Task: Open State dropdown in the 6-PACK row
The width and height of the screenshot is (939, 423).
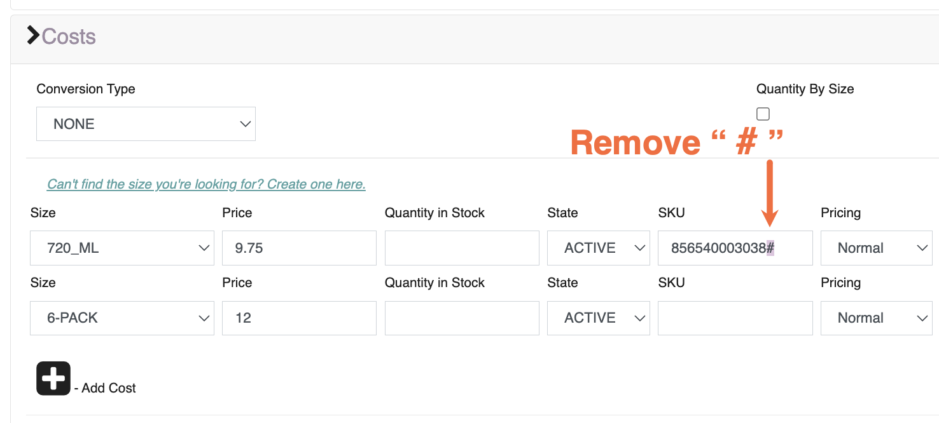Action: 599,318
